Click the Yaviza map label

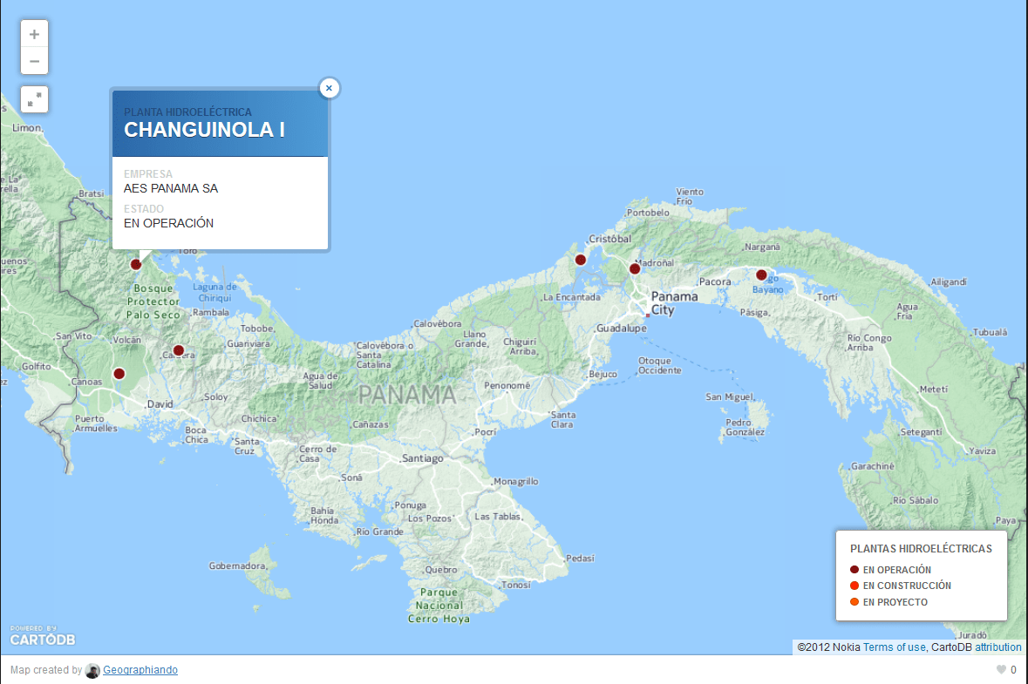click(982, 450)
